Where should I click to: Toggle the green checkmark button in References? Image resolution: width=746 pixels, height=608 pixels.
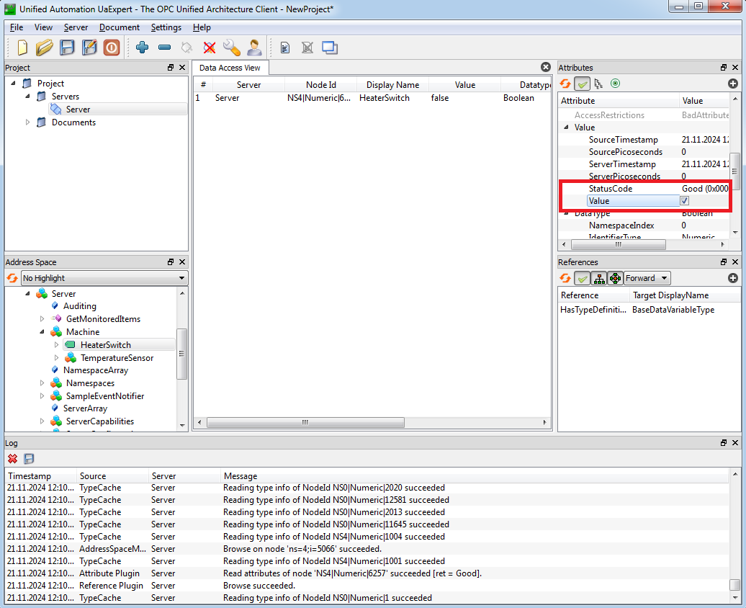point(582,278)
